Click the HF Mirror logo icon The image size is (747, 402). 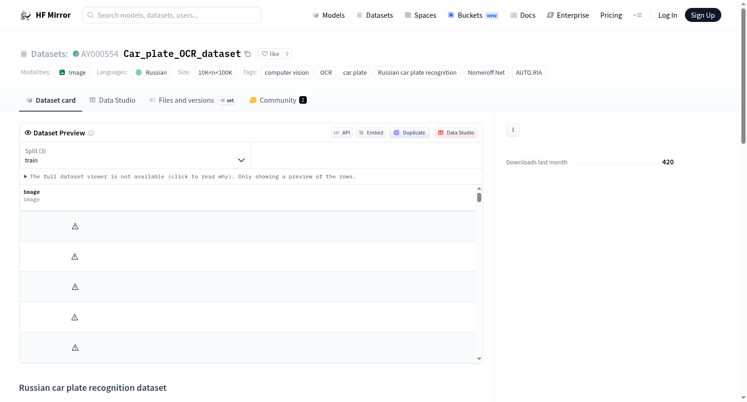pyautogui.click(x=26, y=15)
